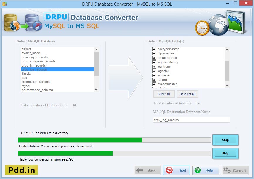This screenshot has width=254, height=179.
Task: Select the performance_schema database
Action: click(x=57, y=90)
